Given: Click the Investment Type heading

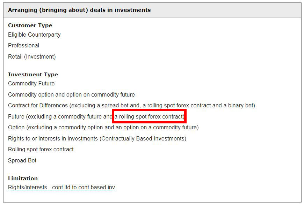Looking at the screenshot, I should (33, 75).
